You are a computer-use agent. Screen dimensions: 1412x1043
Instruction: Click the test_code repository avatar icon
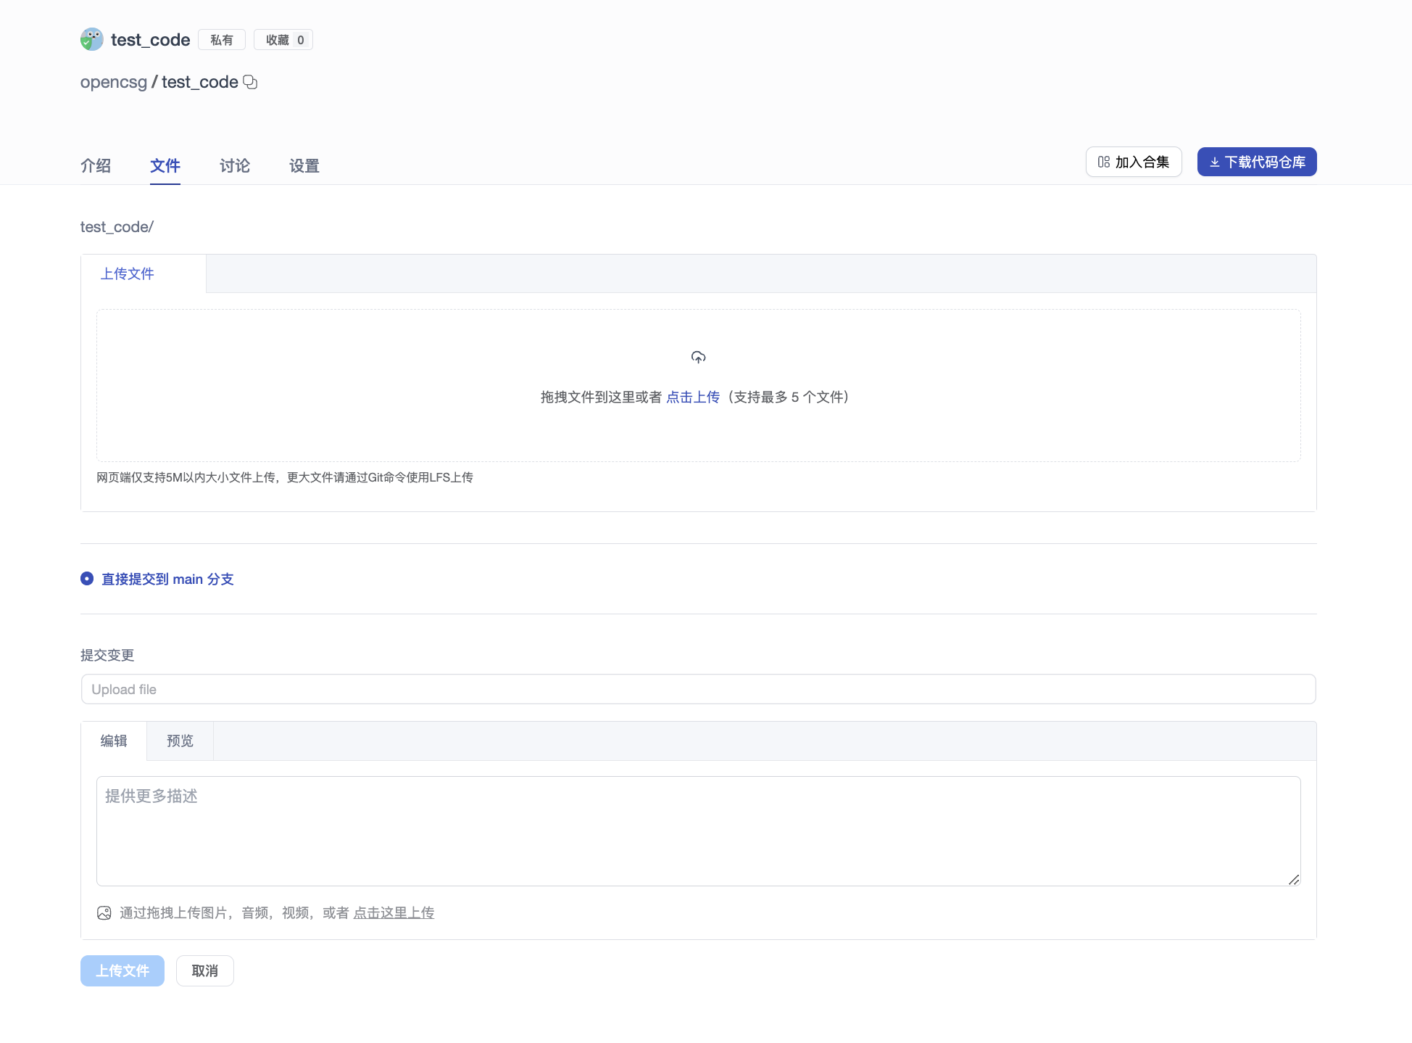[91, 39]
